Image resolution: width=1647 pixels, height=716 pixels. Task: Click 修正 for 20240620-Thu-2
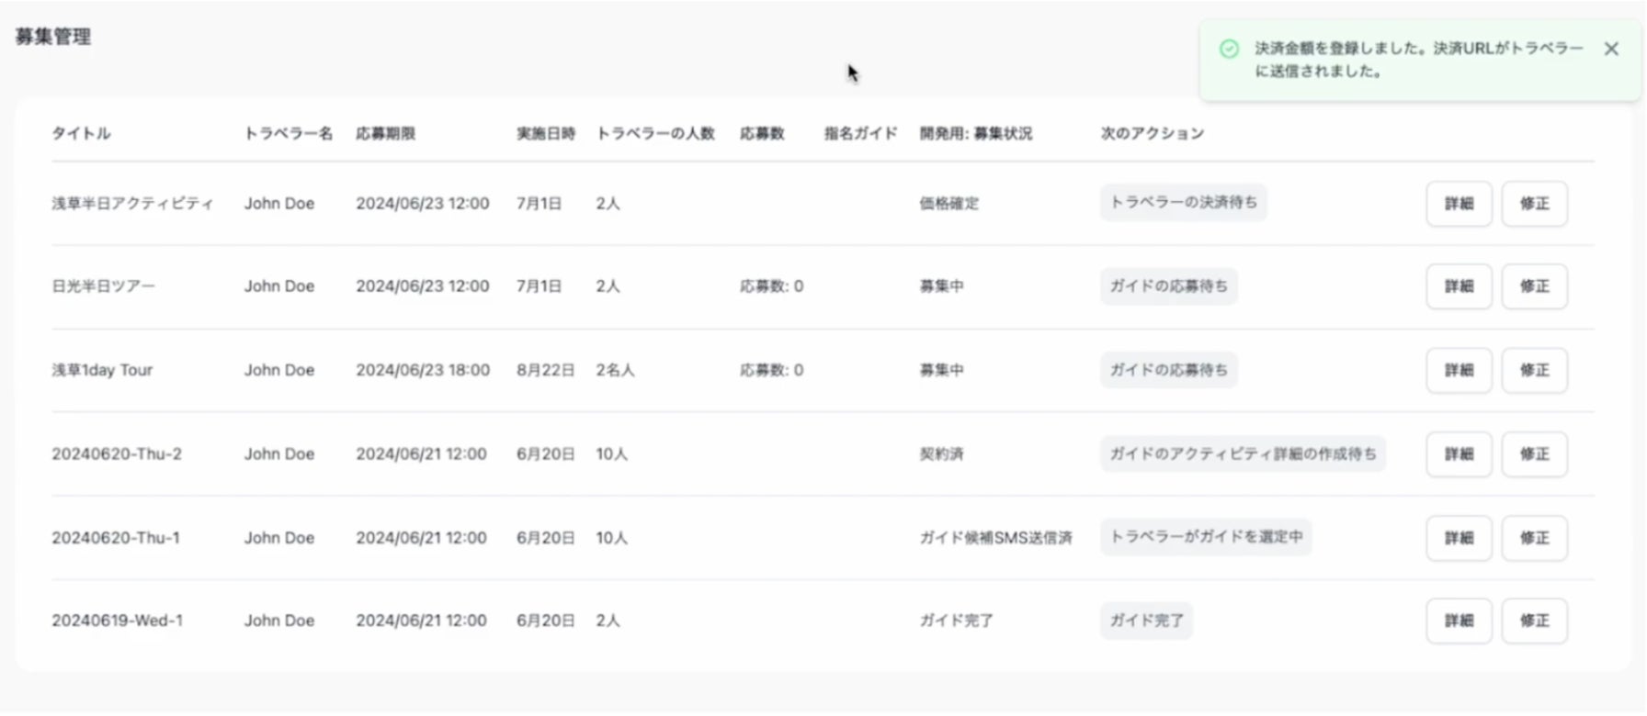point(1534,453)
